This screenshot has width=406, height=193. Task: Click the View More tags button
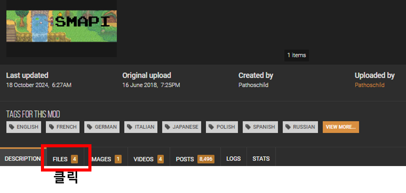coord(341,127)
